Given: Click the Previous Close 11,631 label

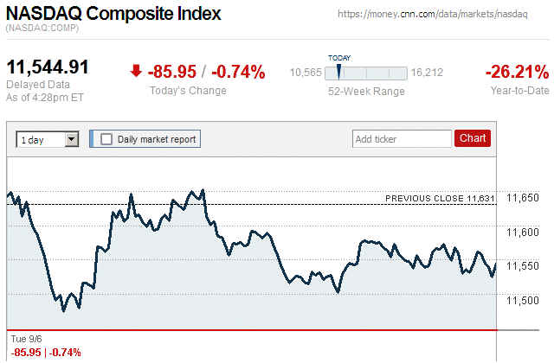Looking at the screenshot, I should point(439,199).
